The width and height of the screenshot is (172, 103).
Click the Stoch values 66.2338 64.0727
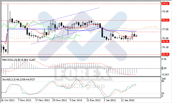26,80
